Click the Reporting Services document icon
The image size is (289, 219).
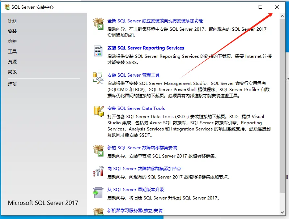pyautogui.click(x=98, y=51)
